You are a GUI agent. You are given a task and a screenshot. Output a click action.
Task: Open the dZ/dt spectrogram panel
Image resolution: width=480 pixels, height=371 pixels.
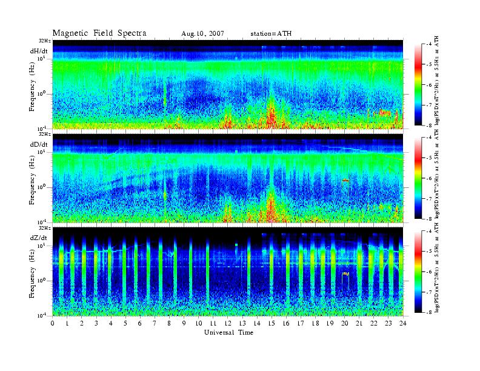point(228,272)
